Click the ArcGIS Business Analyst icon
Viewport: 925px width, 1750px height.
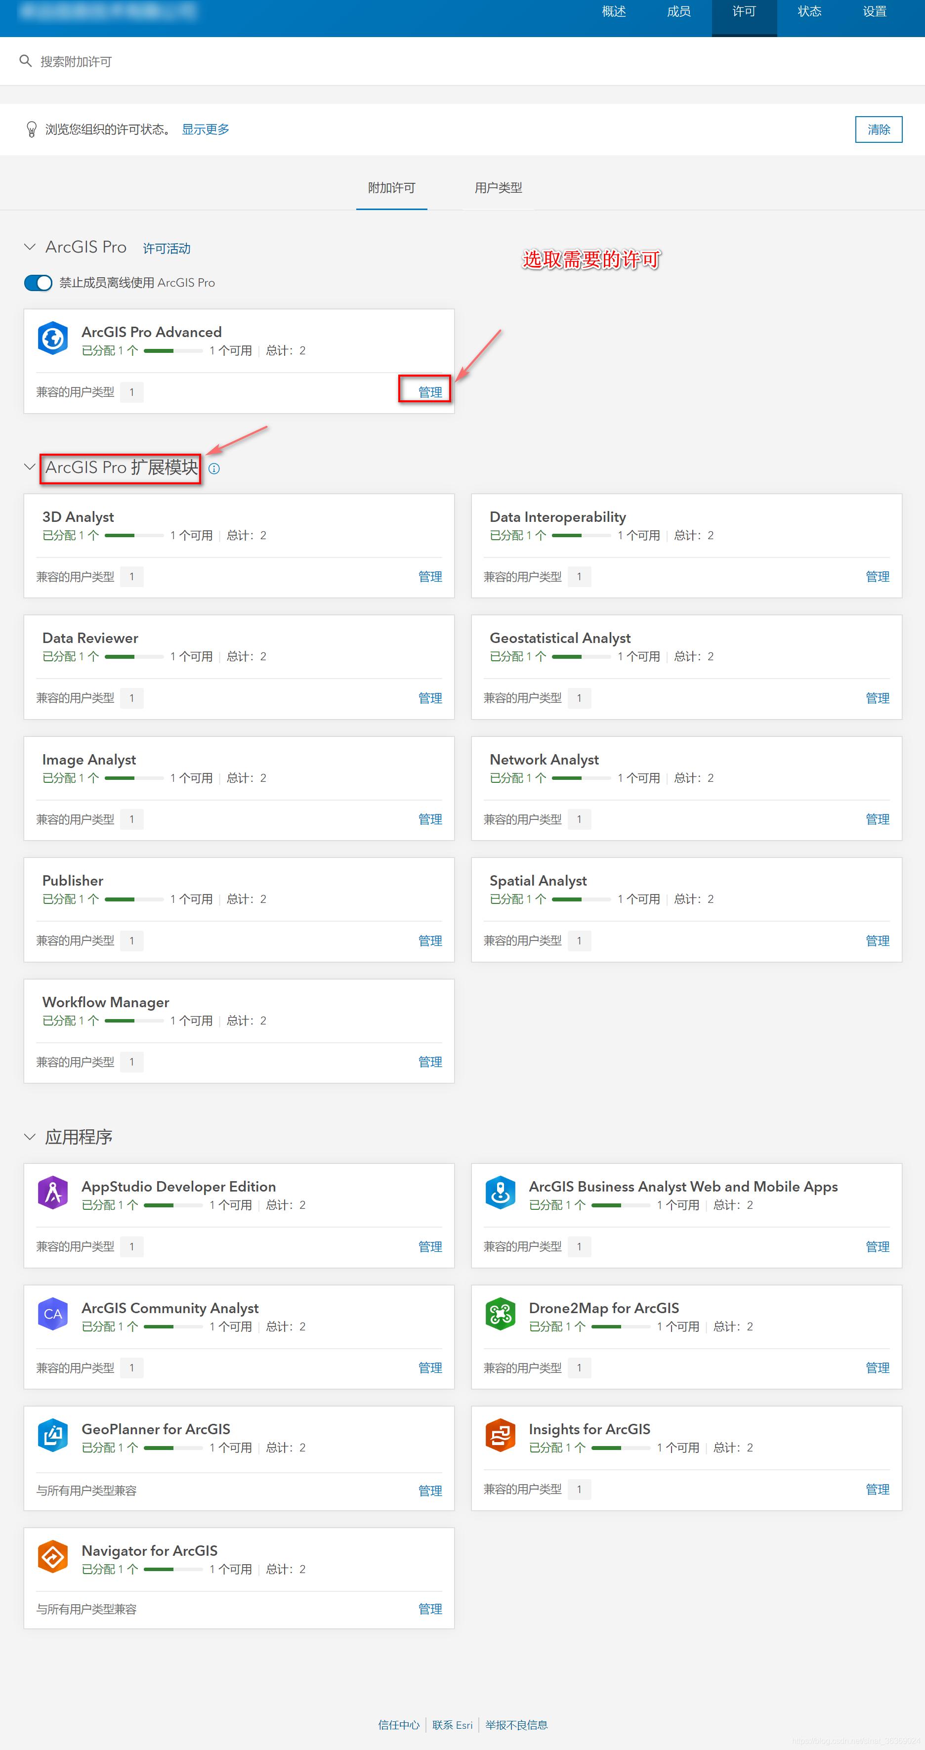click(x=501, y=1192)
